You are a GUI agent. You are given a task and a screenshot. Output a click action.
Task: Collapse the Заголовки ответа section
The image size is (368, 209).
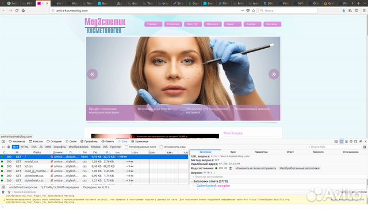pos(192,181)
